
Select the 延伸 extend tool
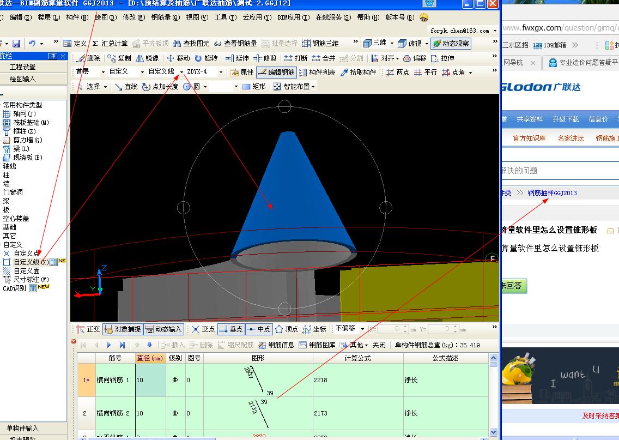pyautogui.click(x=237, y=58)
